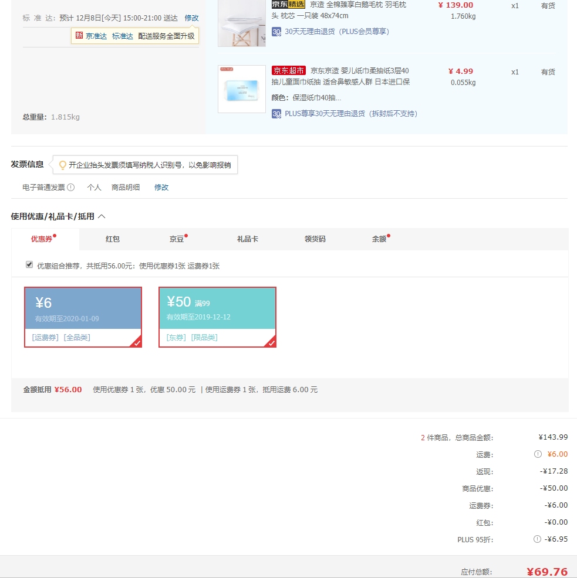
Task: Click the 红包 -¥0.00 value
Action: tap(556, 522)
